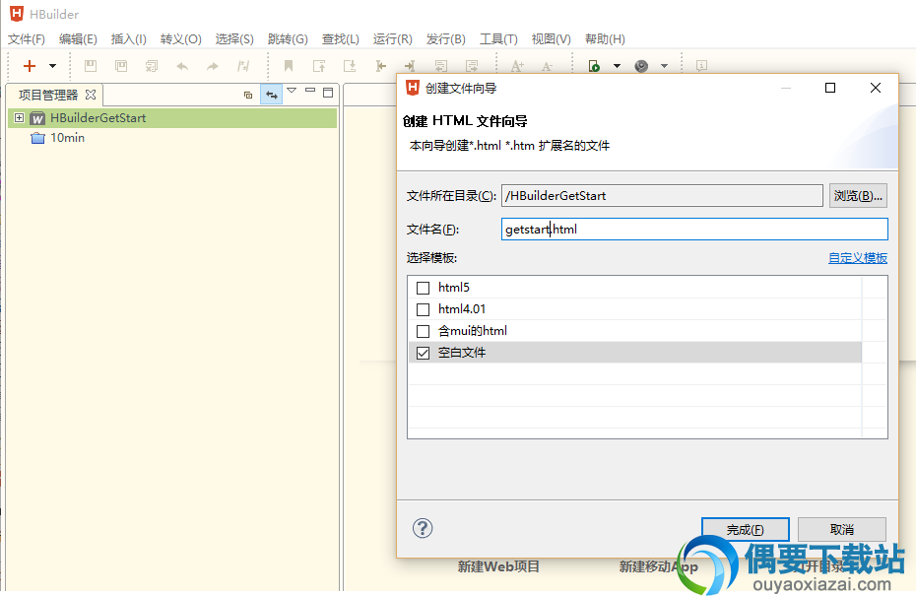Open the 选择(S) menu

pyautogui.click(x=234, y=39)
